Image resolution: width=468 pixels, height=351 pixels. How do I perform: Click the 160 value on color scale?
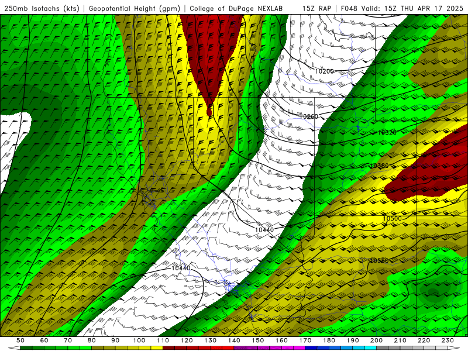click(281, 340)
